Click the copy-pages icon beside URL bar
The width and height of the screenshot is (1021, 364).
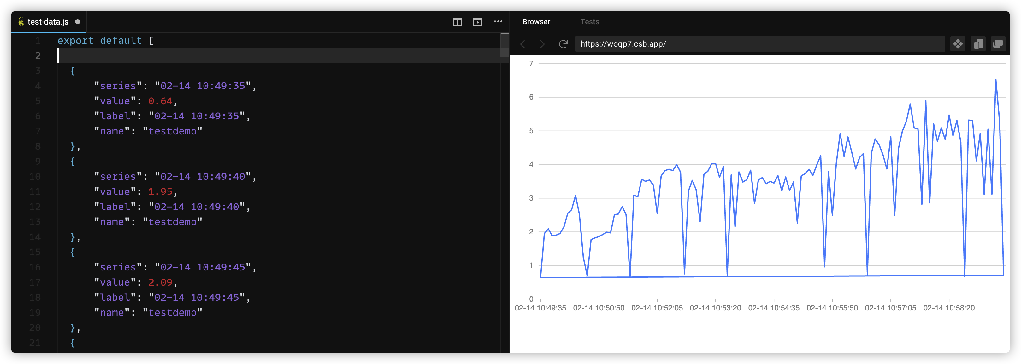coord(978,44)
